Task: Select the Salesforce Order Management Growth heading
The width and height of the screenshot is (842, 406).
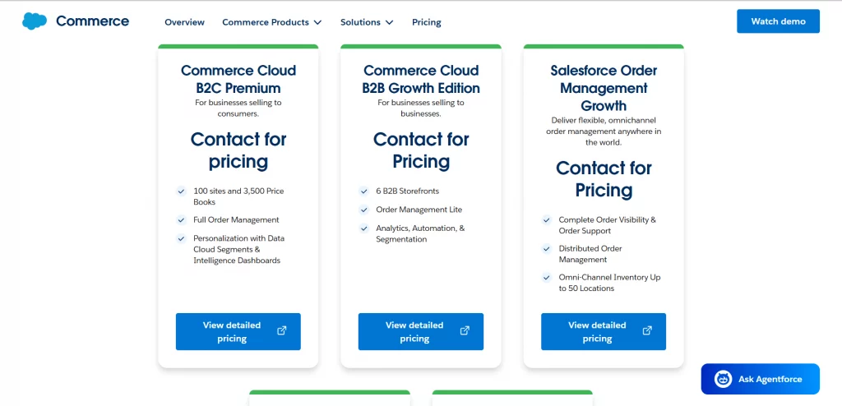Action: click(x=604, y=88)
